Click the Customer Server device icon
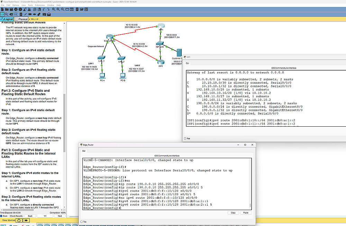346x226 pixels. click(x=179, y=53)
